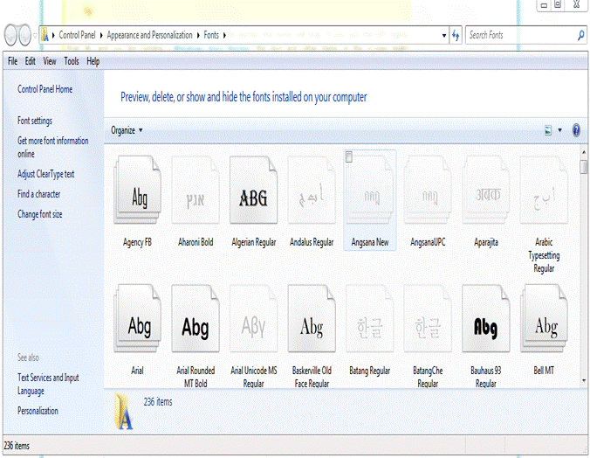Open the Personalization link
The width and height of the screenshot is (590, 458).
pos(38,411)
